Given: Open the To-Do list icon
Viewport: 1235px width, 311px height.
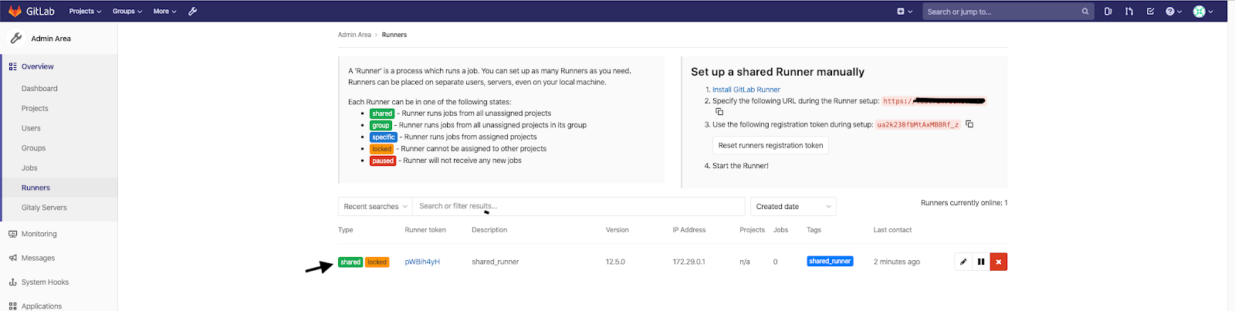Looking at the screenshot, I should click(x=1150, y=12).
